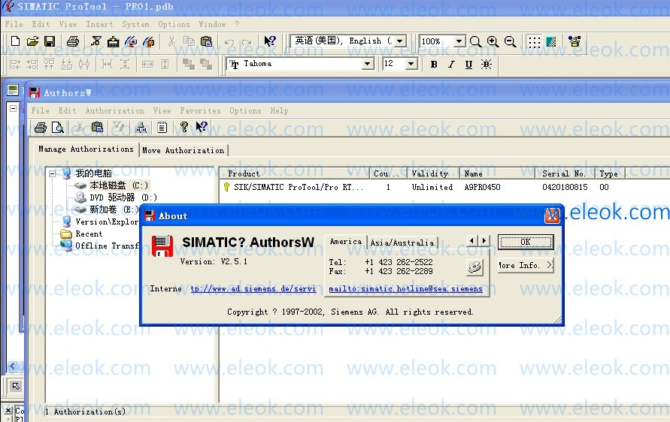Select the DVD 驱动器 (D:) drive
The image size is (670, 422).
[x=123, y=197]
